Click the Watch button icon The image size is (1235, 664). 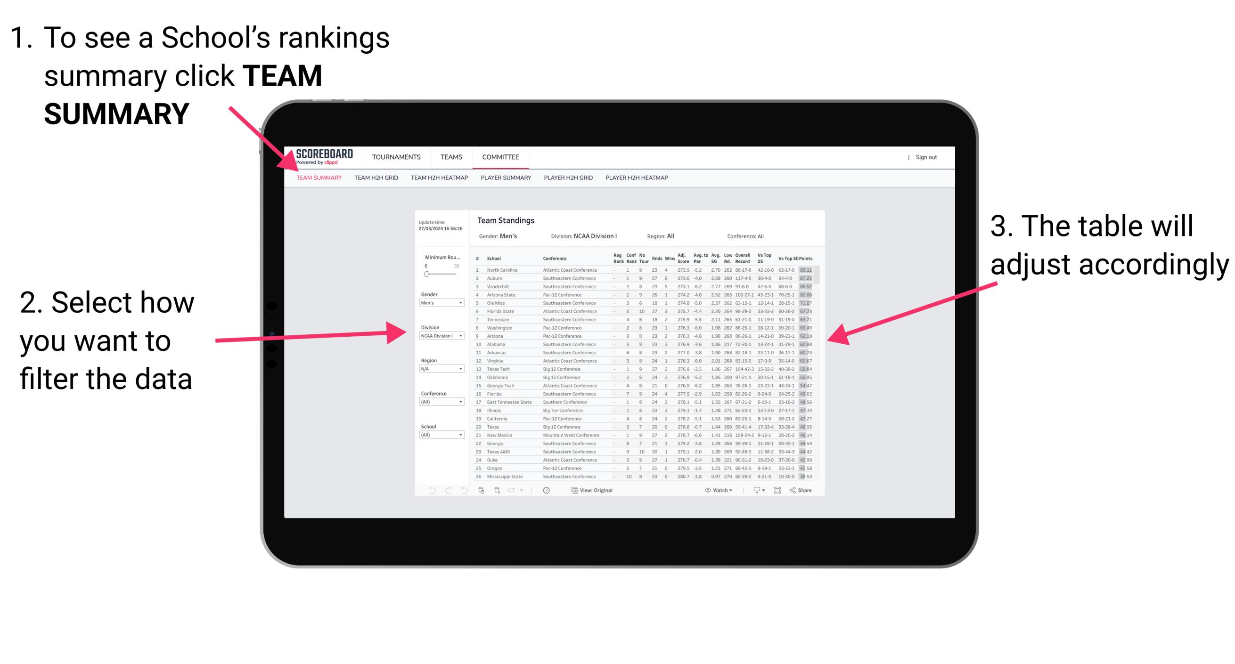click(x=703, y=490)
